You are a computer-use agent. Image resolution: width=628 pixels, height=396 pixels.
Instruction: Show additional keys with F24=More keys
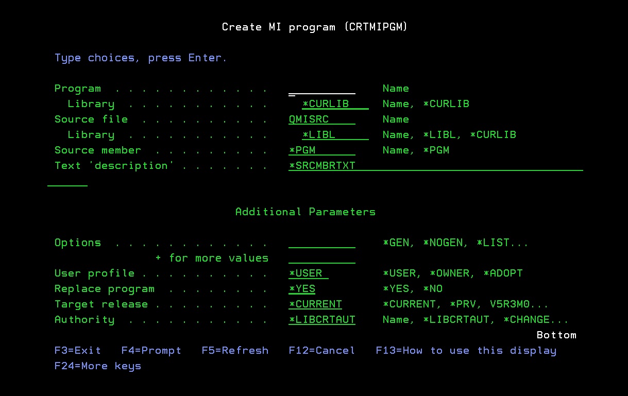[98, 366]
